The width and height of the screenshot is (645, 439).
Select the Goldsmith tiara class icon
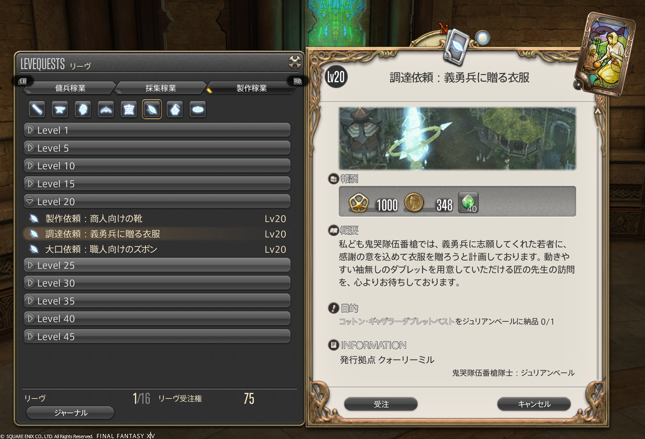(106, 110)
